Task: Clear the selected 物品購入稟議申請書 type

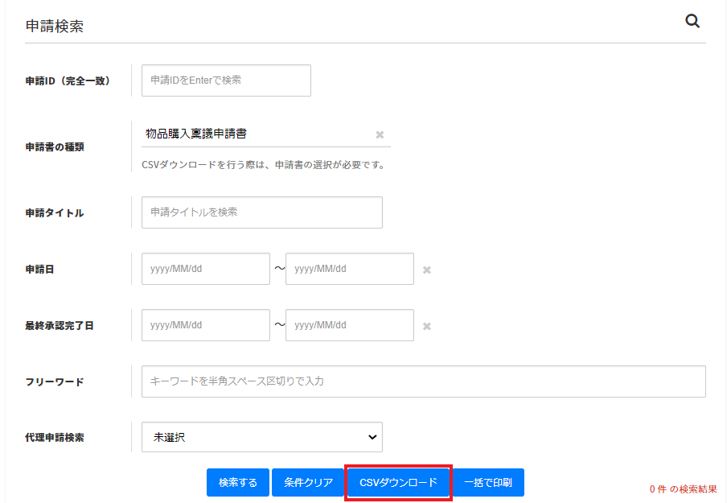Action: coord(380,134)
